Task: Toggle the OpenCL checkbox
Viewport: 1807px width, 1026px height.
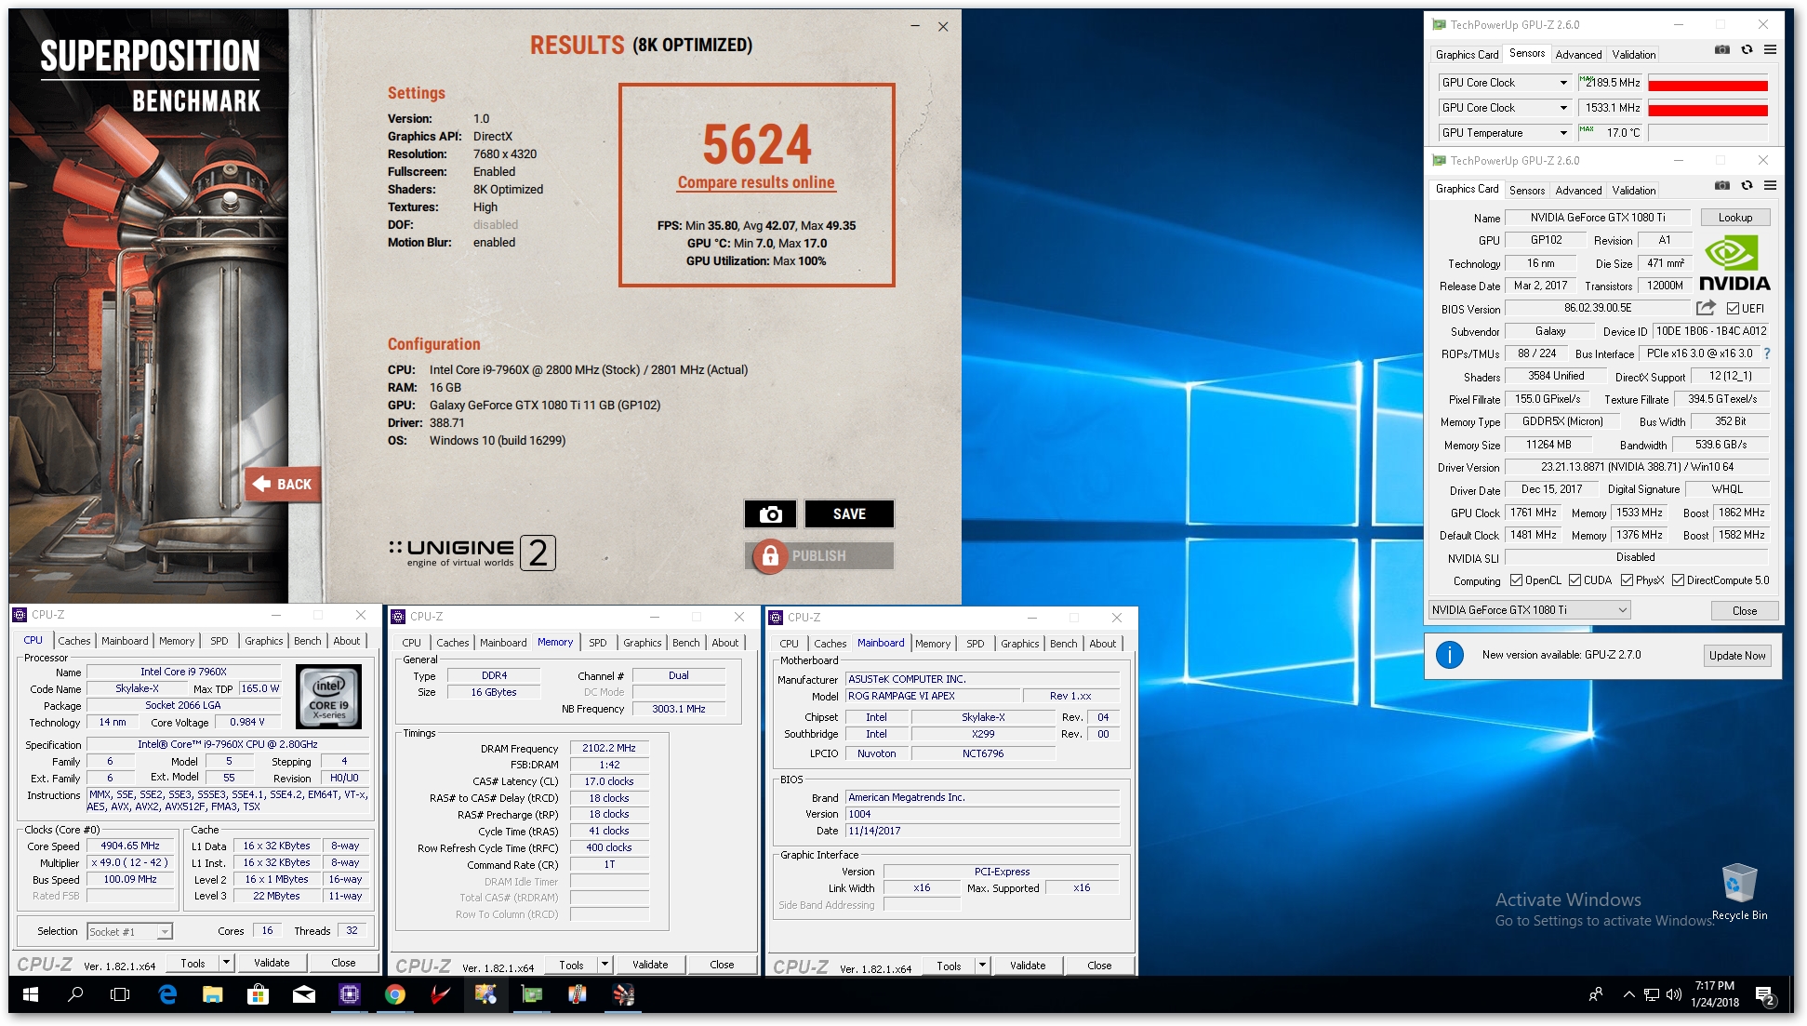Action: 1516,580
